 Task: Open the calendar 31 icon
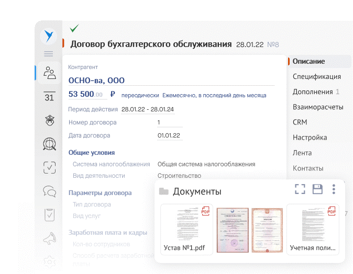pos(49,96)
